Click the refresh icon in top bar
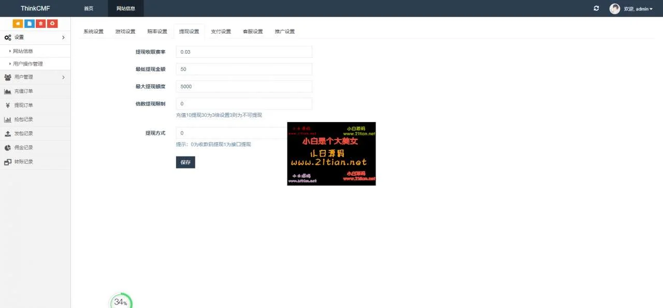Image resolution: width=663 pixels, height=308 pixels. click(596, 8)
